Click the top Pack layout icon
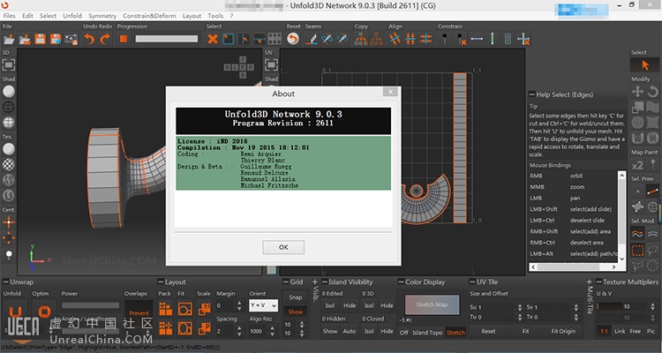Viewport: 662px width, 353px height. click(166, 309)
